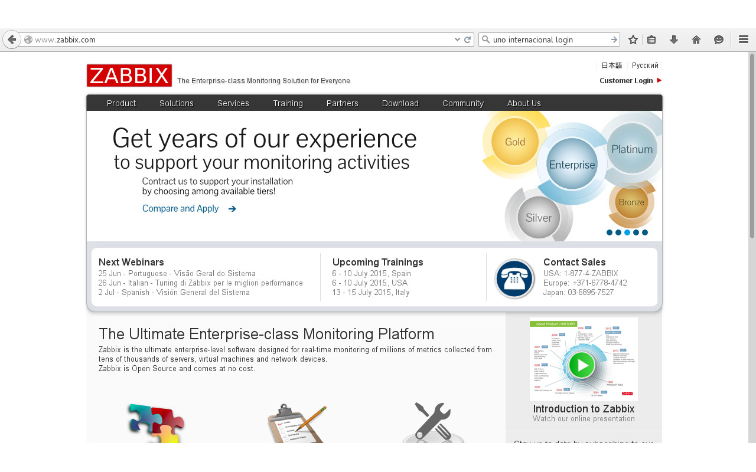Open the URL history dropdown arrow
This screenshot has height=472, width=756.
click(x=457, y=40)
